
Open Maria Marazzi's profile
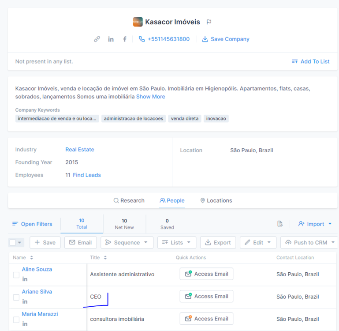pyautogui.click(x=40, y=314)
